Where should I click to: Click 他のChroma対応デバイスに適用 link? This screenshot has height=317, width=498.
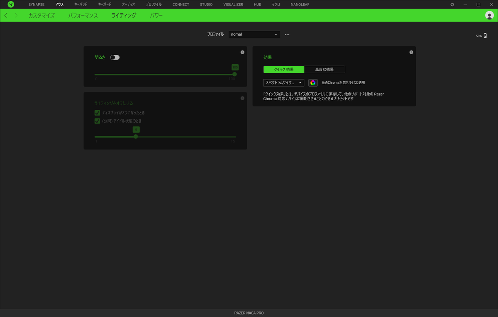[343, 82]
